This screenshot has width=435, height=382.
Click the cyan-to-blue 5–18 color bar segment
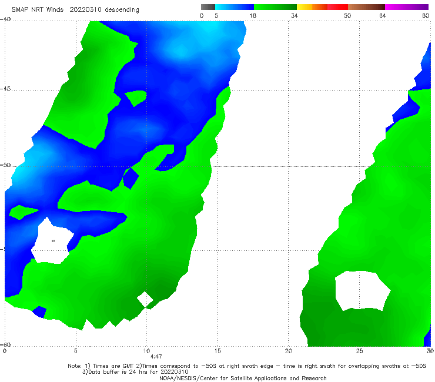[235, 7]
